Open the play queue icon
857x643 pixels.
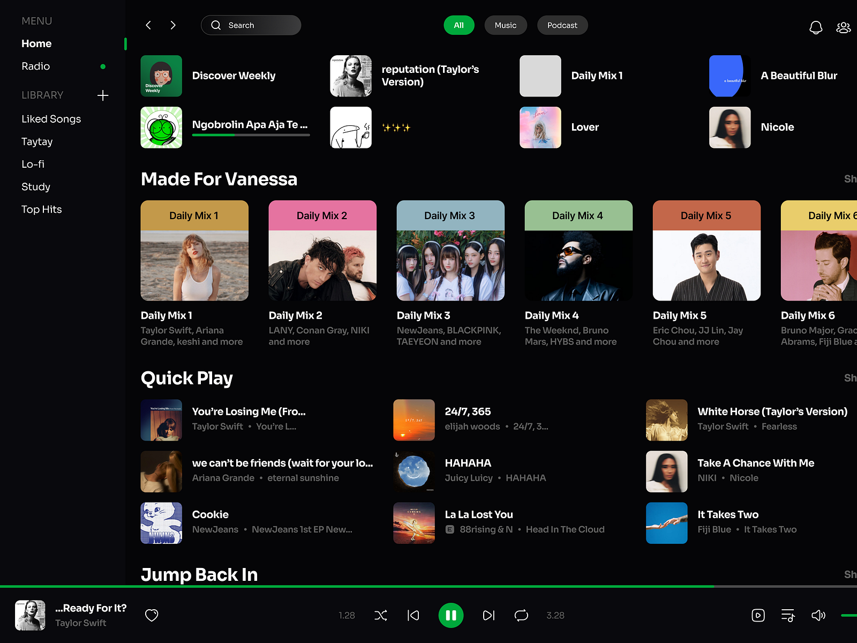pos(788,615)
